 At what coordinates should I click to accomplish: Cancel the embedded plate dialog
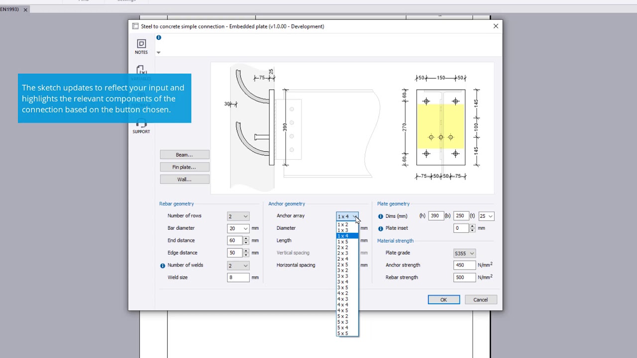pyautogui.click(x=480, y=300)
